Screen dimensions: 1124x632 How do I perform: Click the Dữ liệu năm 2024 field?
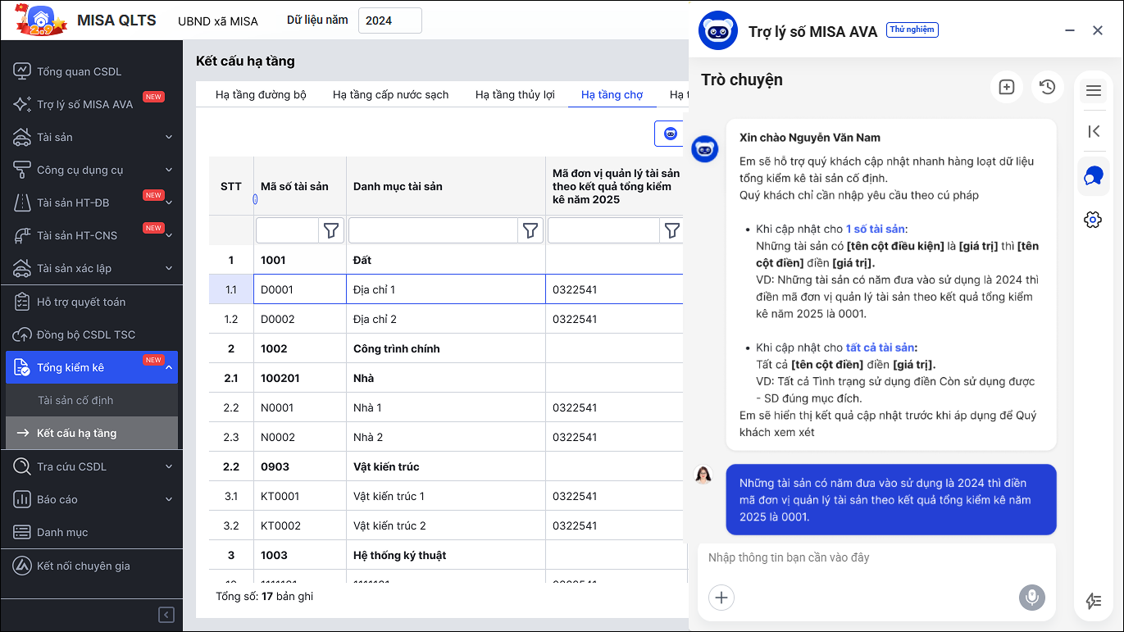(x=389, y=20)
